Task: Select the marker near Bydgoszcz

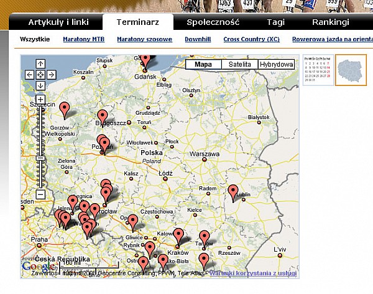Action: (x=103, y=117)
